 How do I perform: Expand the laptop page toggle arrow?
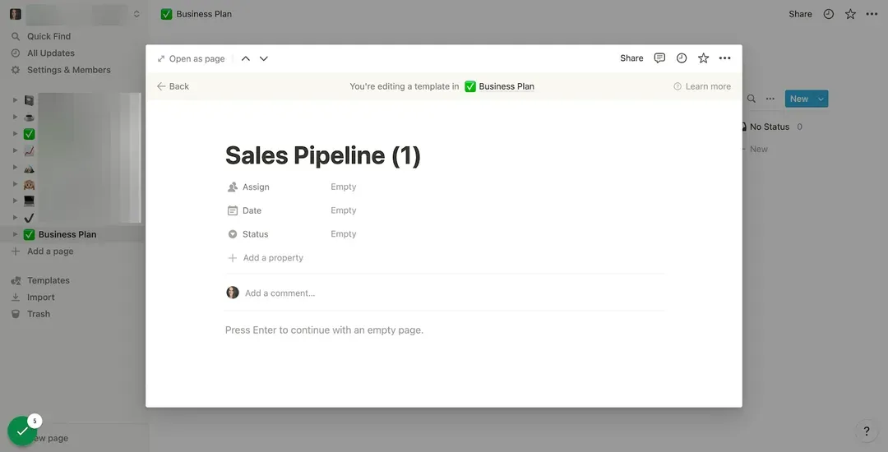click(x=16, y=201)
